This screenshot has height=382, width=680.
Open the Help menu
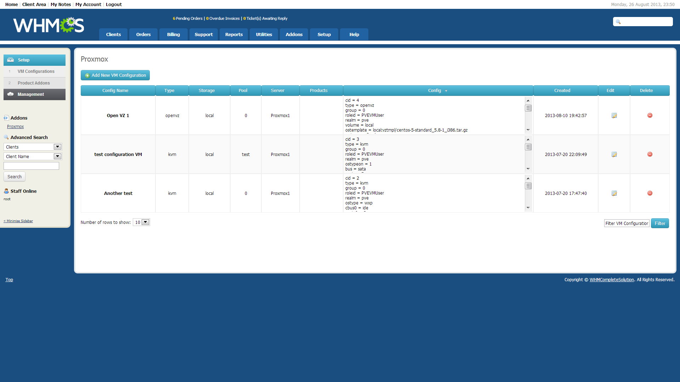[x=354, y=34]
